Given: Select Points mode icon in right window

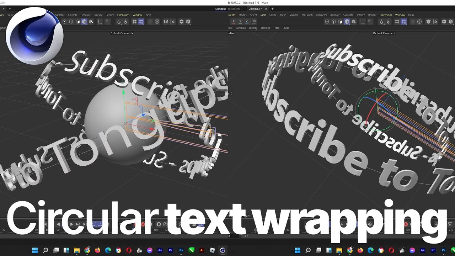Looking at the screenshot, I should click(x=327, y=22).
